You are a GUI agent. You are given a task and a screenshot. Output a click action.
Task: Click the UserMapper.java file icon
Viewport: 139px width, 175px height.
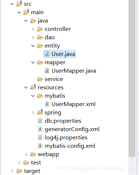point(47,70)
